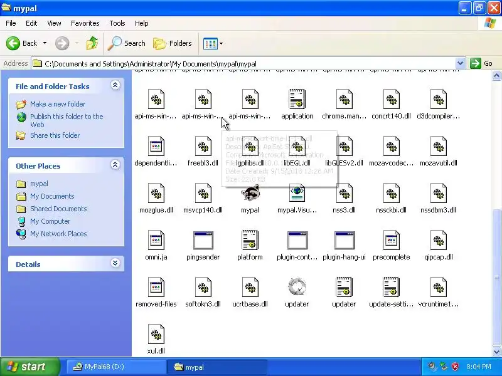502x376 pixels.
Task: Open Shared Documents link
Action: [x=58, y=209]
